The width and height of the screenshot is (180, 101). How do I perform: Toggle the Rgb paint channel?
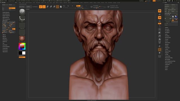tap(68, 6)
